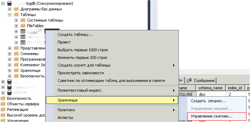Choose Управление сжатием from submenu
The image size is (250, 122).
[x=212, y=116]
